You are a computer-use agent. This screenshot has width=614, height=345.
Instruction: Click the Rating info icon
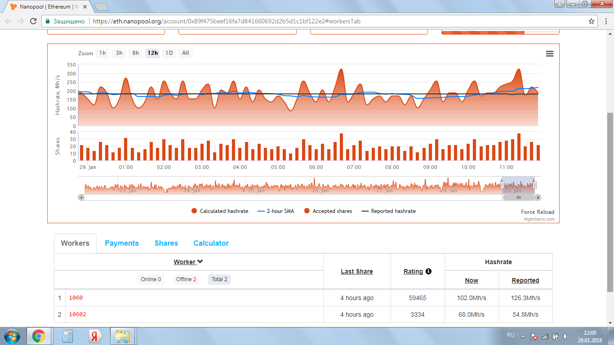428,271
